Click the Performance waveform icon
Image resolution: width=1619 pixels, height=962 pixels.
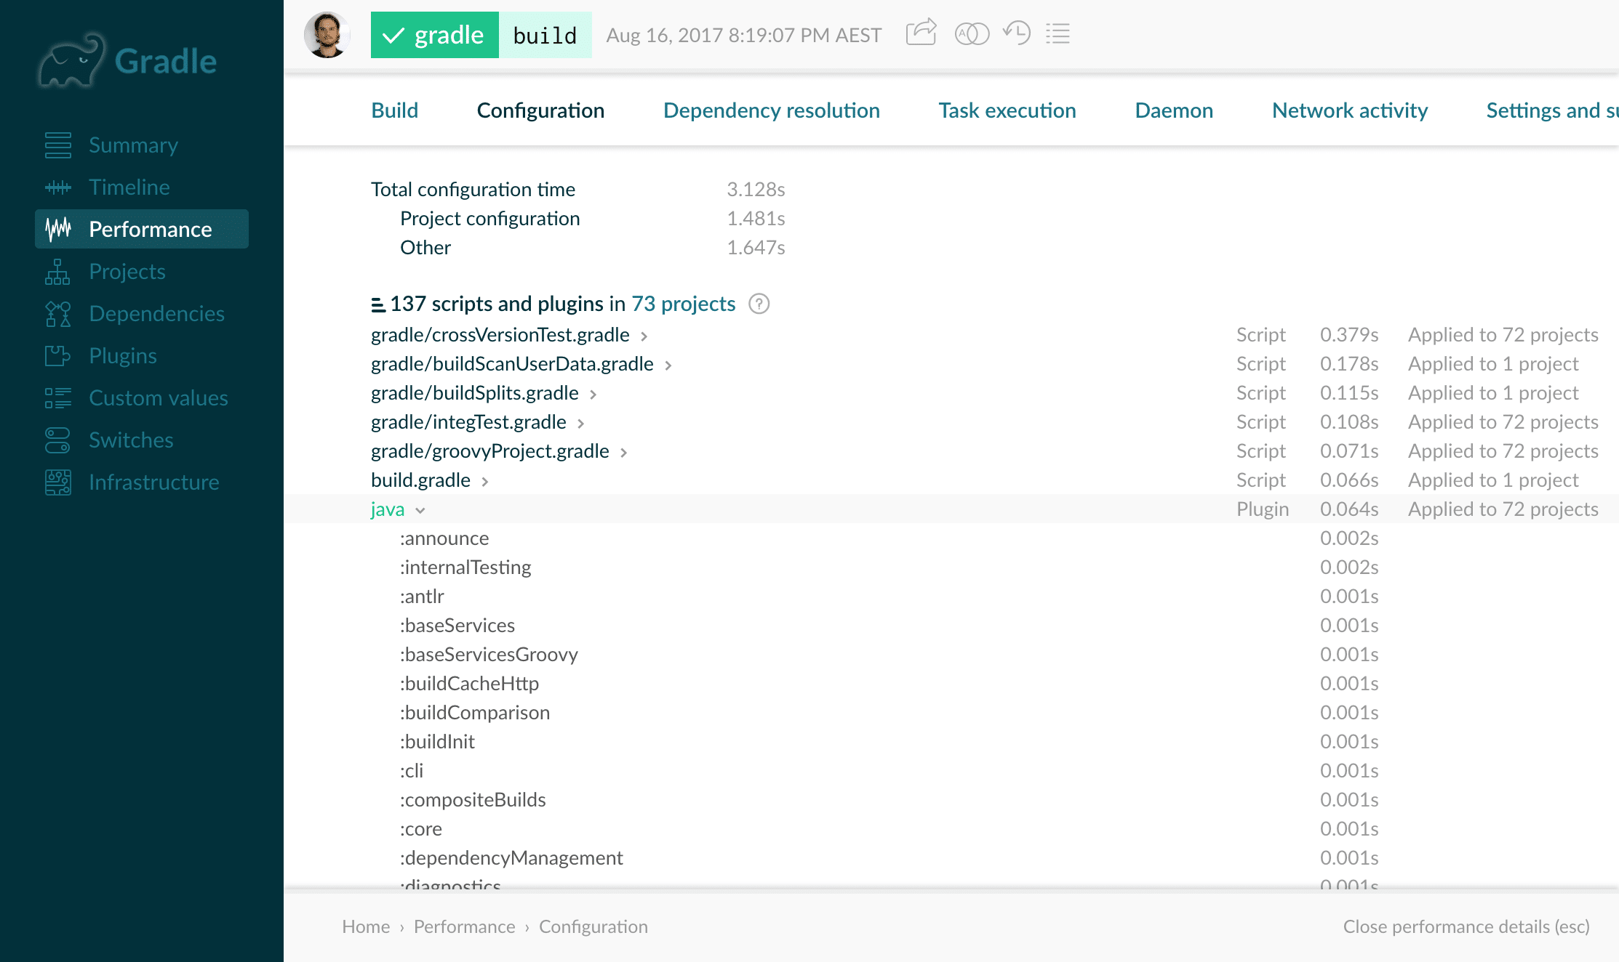58,230
